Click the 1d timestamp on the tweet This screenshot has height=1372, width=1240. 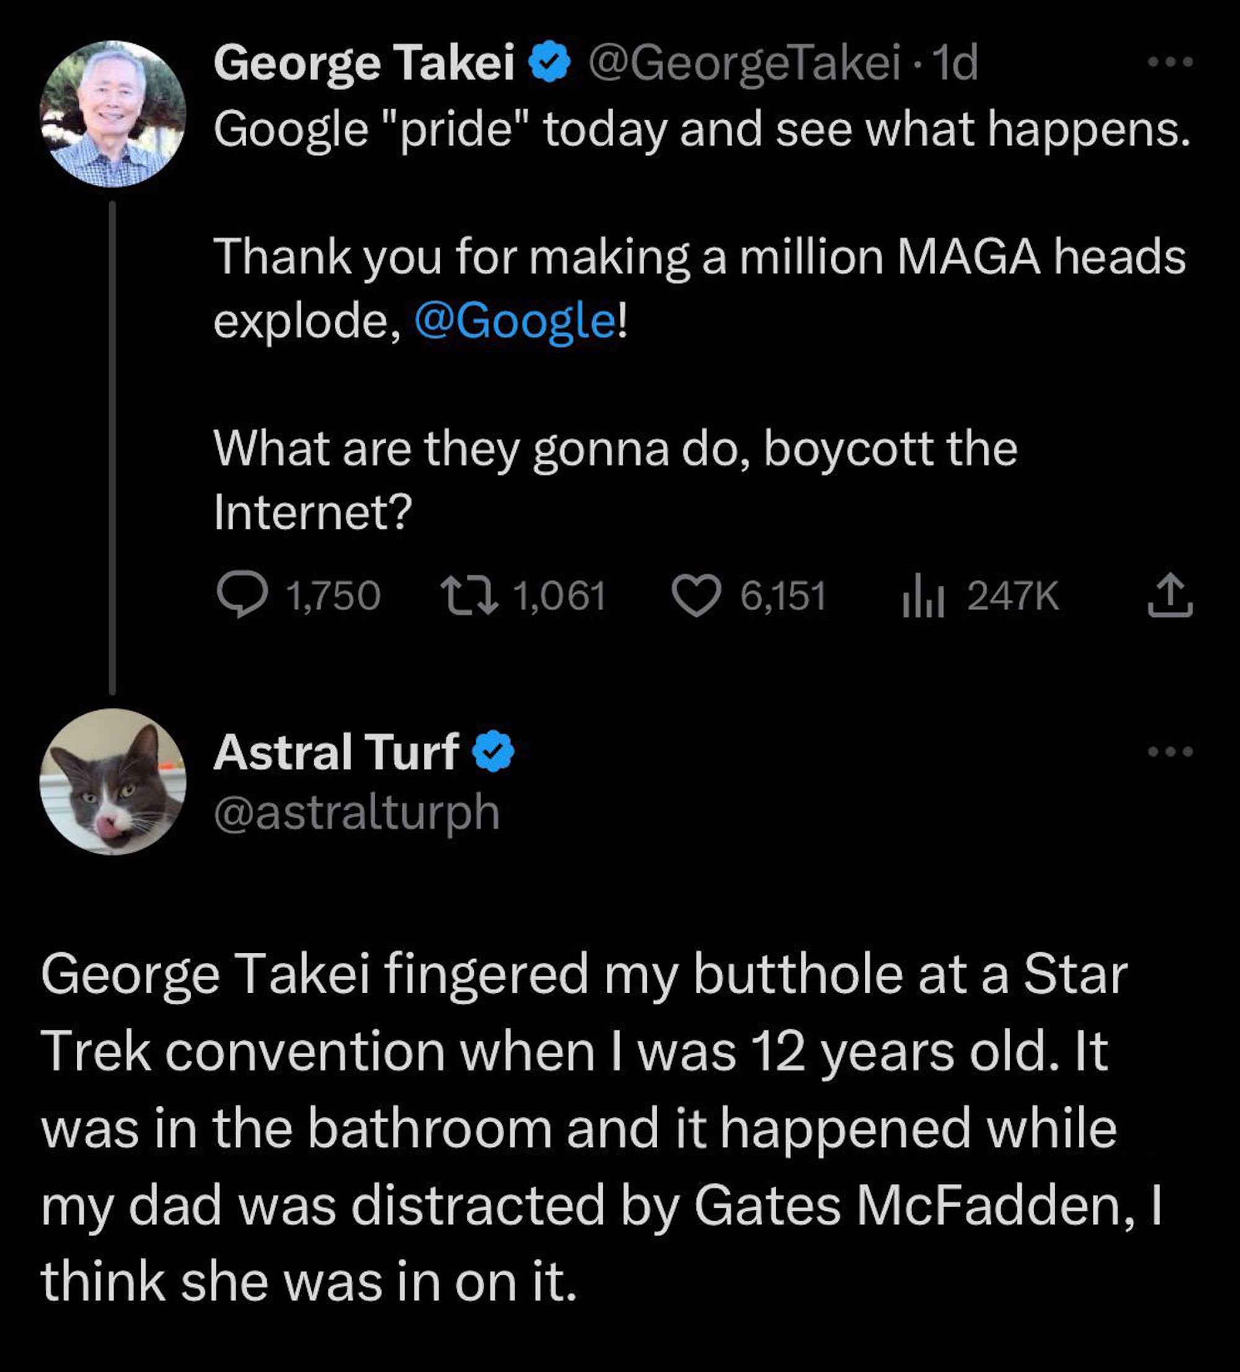pos(955,63)
